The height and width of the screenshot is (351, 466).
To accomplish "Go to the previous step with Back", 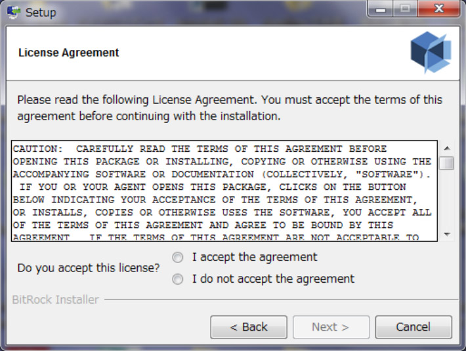I will (249, 327).
